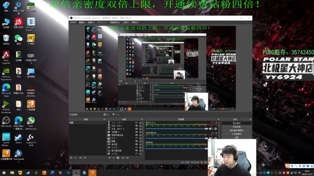
Task: Open YY语音 desktop shortcut
Action: point(31,40)
